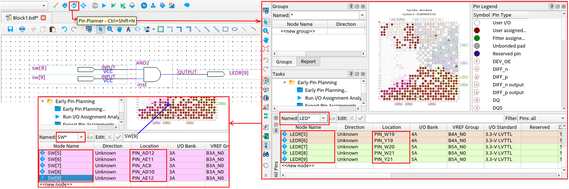569x189 pixels.
Task: Select the LEDR[9] node row
Action: click(x=308, y=159)
